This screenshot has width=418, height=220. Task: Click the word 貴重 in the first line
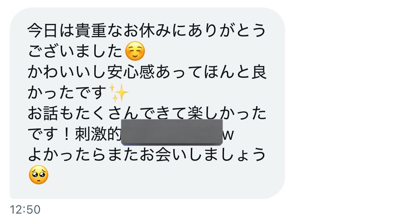(91, 30)
